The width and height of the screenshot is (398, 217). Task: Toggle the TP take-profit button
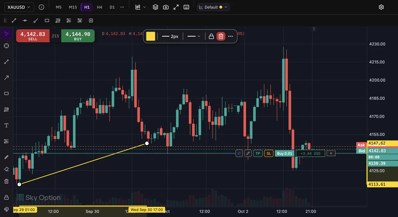[258, 153]
